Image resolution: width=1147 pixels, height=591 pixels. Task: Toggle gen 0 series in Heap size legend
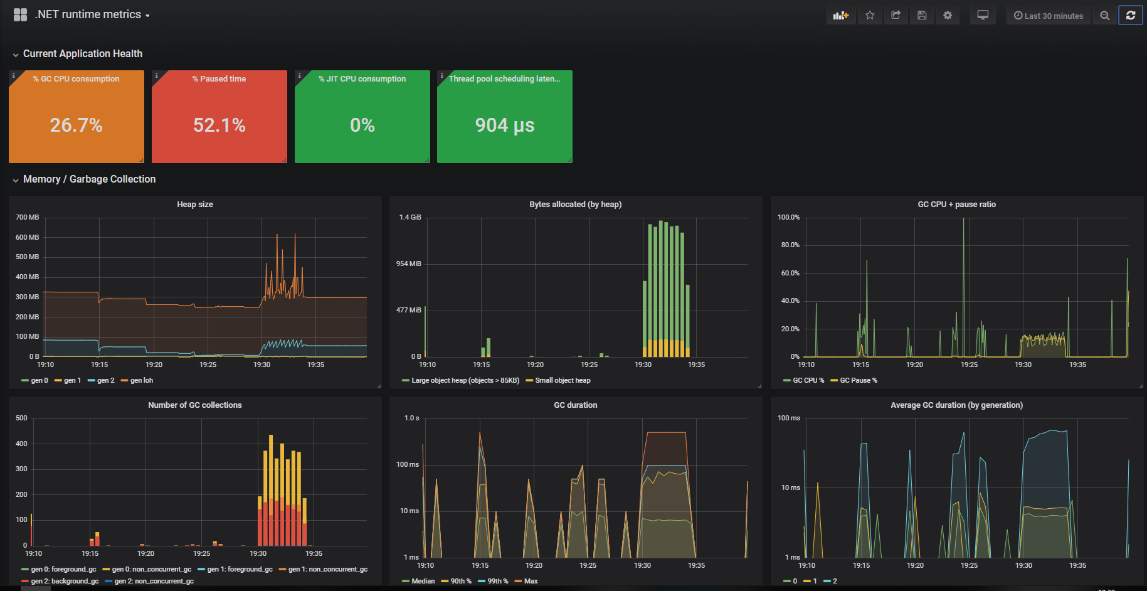[40, 380]
